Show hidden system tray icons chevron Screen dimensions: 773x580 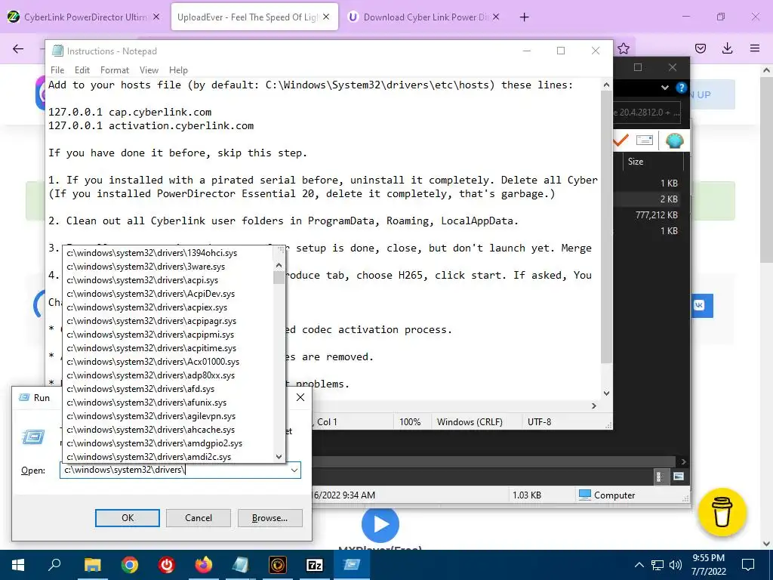click(x=639, y=565)
